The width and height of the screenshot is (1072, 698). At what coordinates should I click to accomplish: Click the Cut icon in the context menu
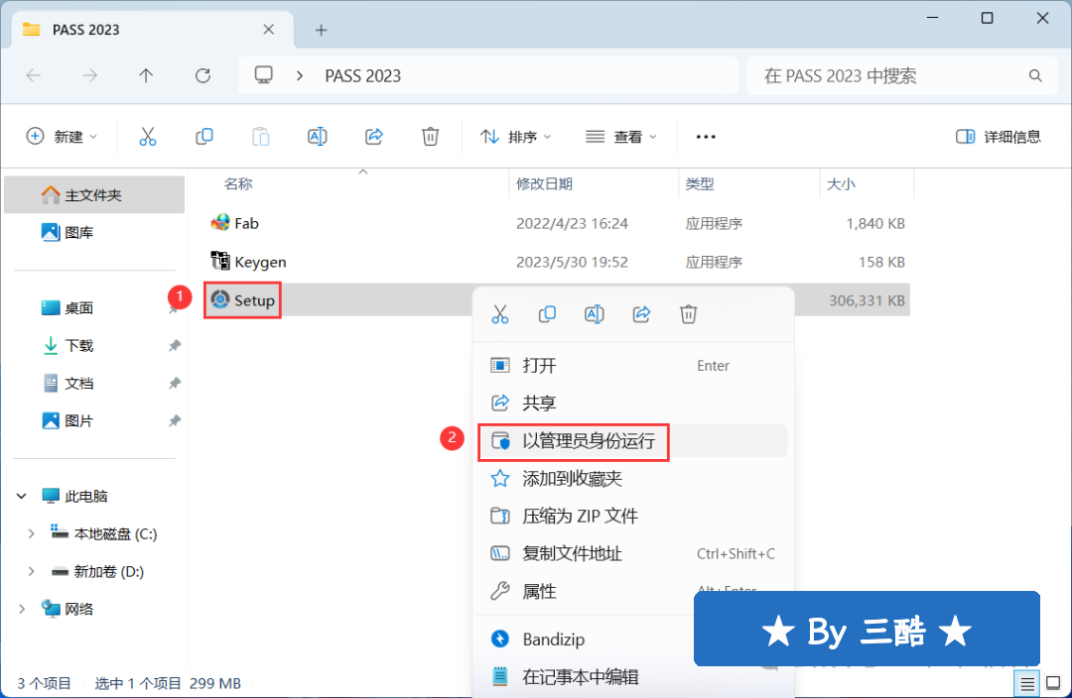(499, 314)
